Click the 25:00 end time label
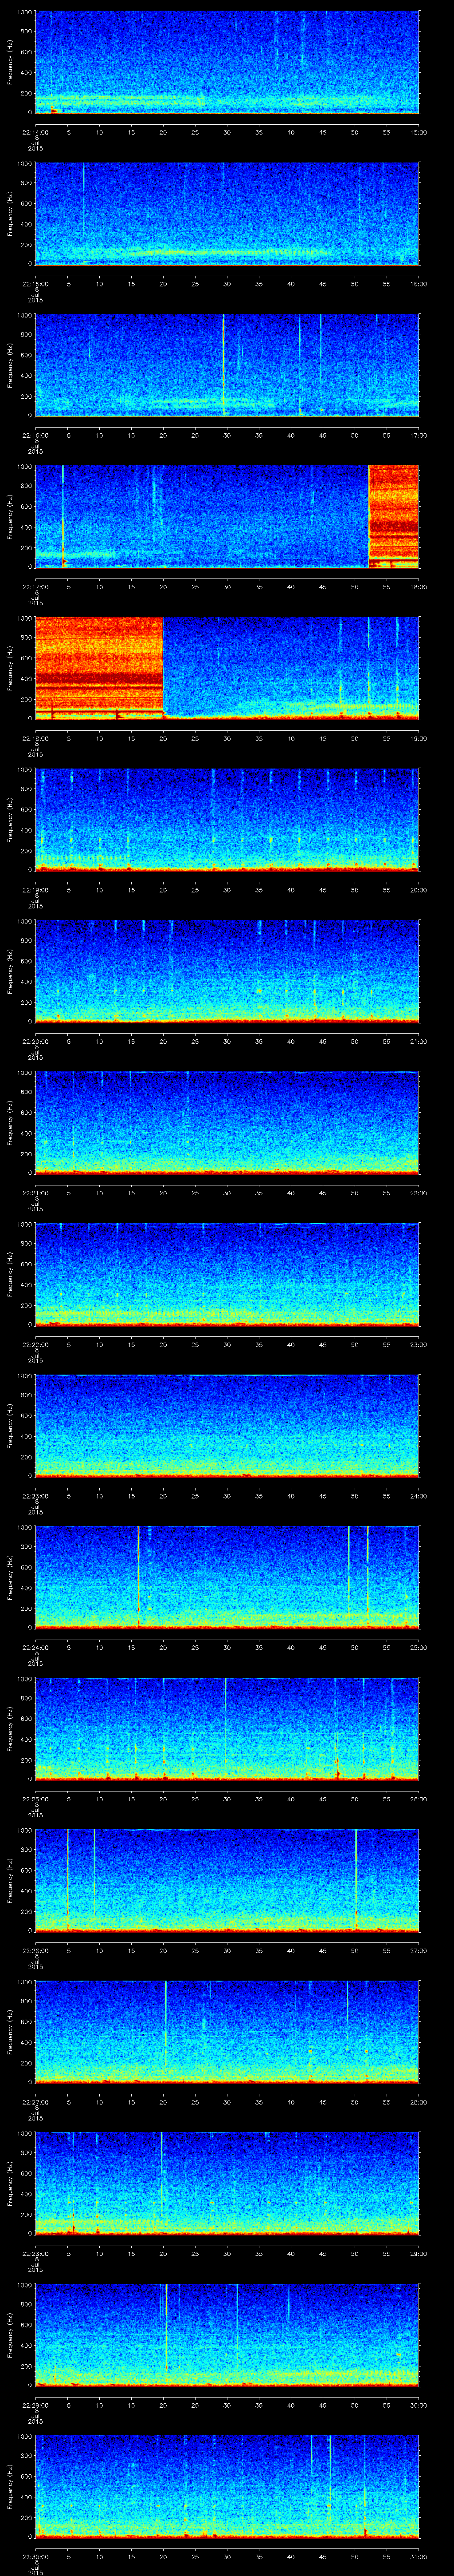The width and height of the screenshot is (454, 2576). click(418, 1647)
